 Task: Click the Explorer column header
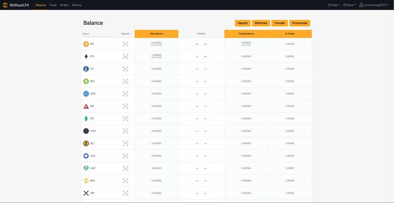click(126, 34)
